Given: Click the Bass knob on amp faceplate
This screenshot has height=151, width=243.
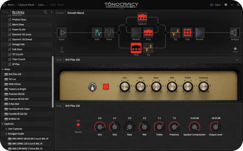Looking at the screenshot, I should [x=156, y=87].
